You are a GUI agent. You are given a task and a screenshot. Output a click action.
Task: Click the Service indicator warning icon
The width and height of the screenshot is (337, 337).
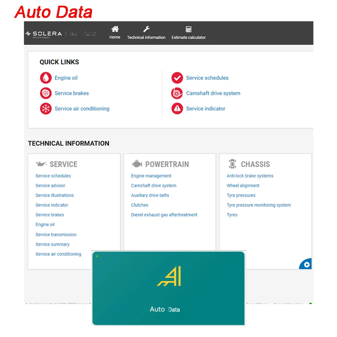pyautogui.click(x=177, y=109)
